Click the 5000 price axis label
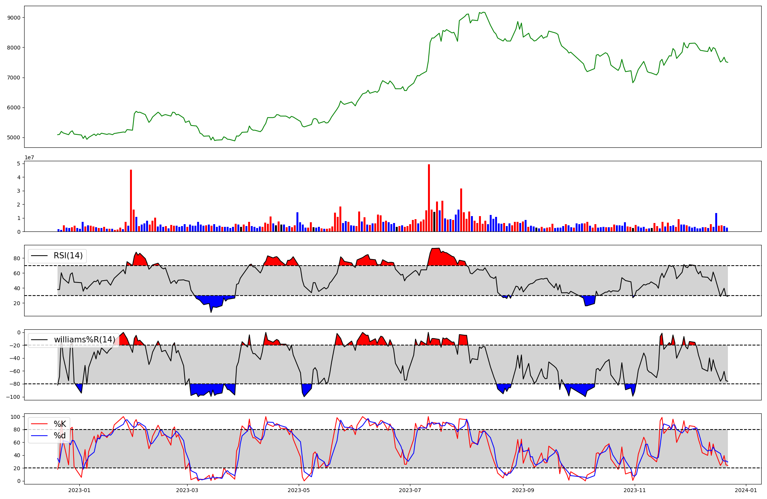Viewport: 767px width, 499px height. (x=14, y=137)
